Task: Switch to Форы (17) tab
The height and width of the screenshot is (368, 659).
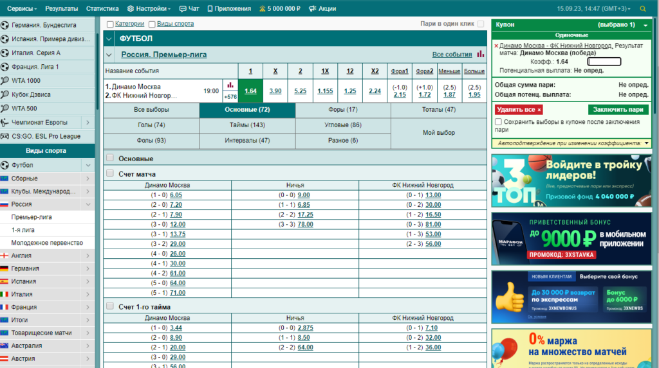Action: pyautogui.click(x=343, y=110)
